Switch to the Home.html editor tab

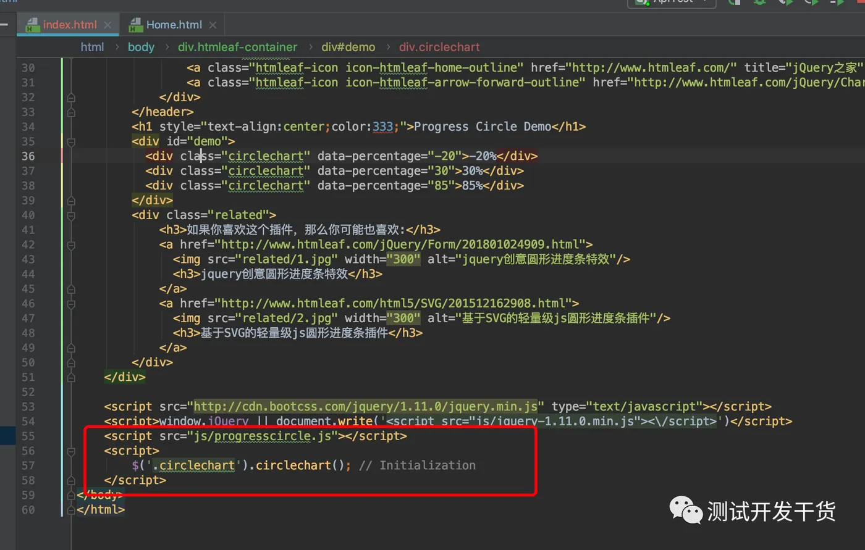point(173,25)
